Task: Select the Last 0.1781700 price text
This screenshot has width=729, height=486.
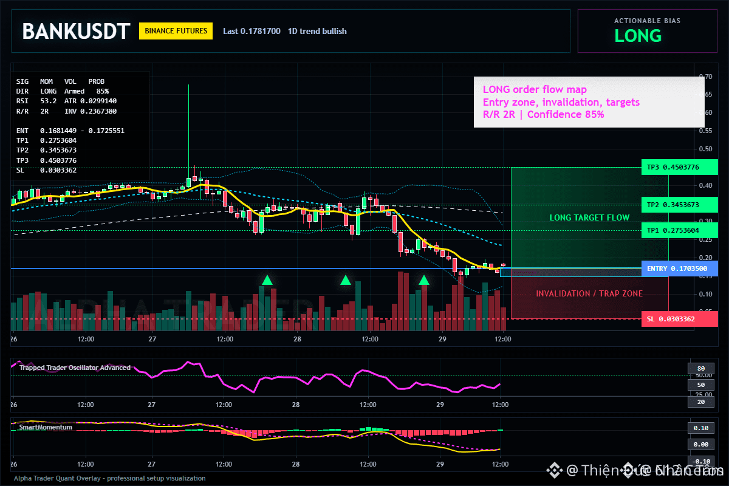Action: pyautogui.click(x=252, y=31)
